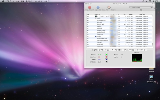Click the Sample Process toolbar icon
Screen dimensions: 160x100
109,7
